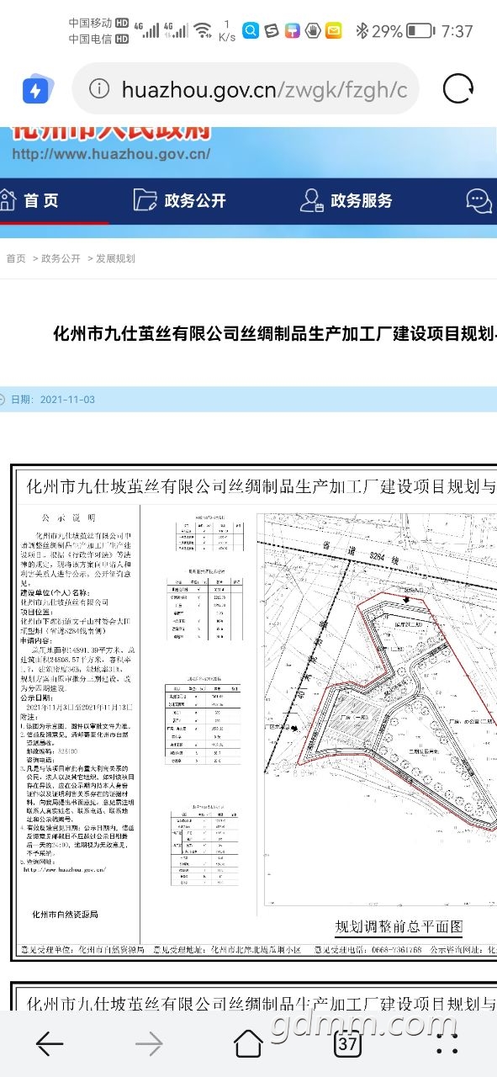The image size is (497, 1077).
Task: Click the 发展规划 breadcrumb link
Action: coord(115,258)
